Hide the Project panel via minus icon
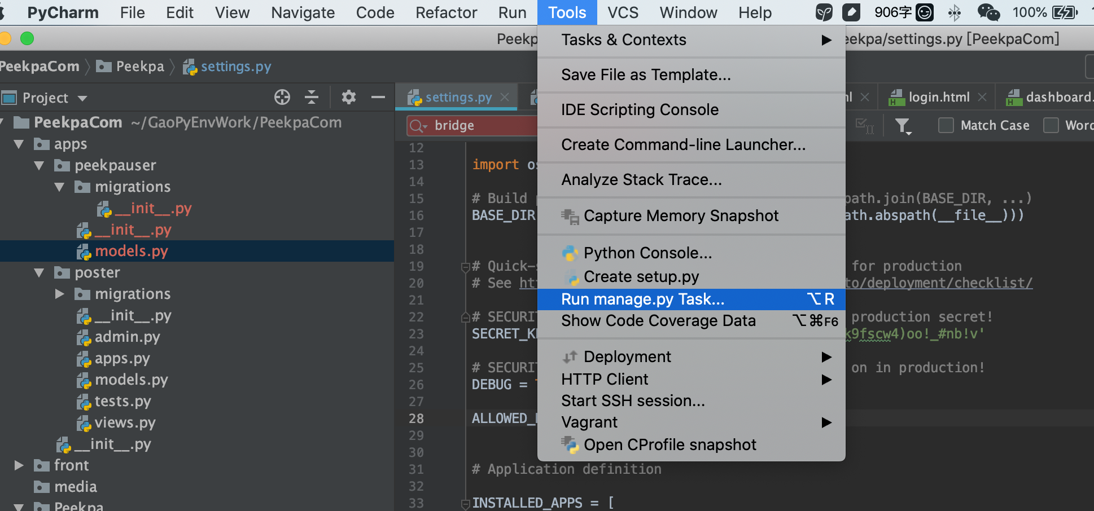 click(x=378, y=98)
